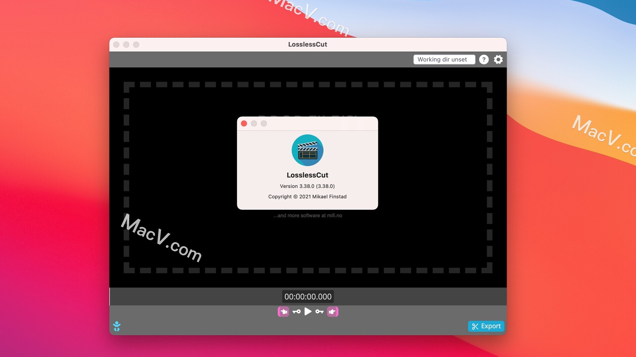Close the About LosslessCut dialog

coord(244,123)
